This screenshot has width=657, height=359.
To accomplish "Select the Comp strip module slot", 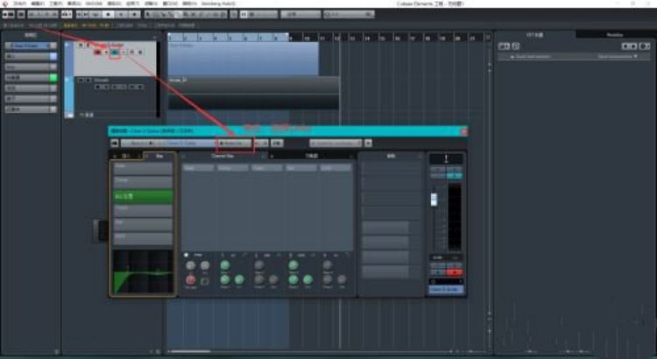I will pos(143,182).
